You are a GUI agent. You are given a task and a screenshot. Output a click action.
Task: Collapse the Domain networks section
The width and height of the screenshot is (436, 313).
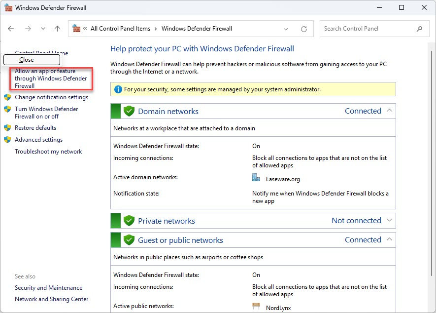click(x=390, y=111)
